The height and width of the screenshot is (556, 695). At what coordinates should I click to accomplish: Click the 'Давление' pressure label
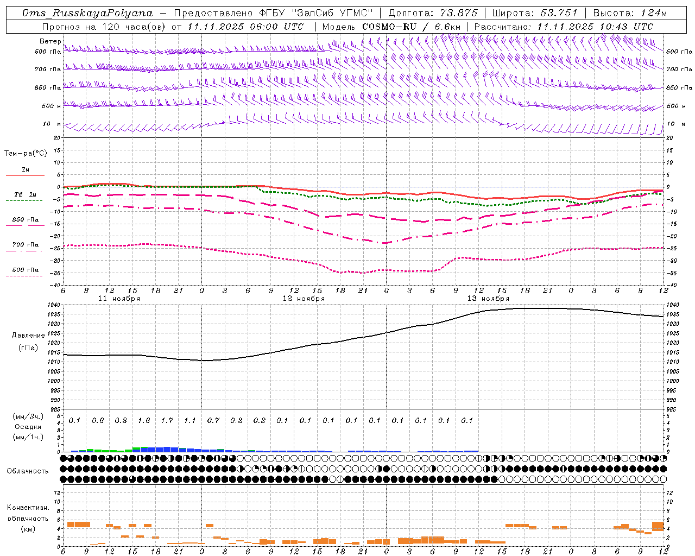click(28, 335)
